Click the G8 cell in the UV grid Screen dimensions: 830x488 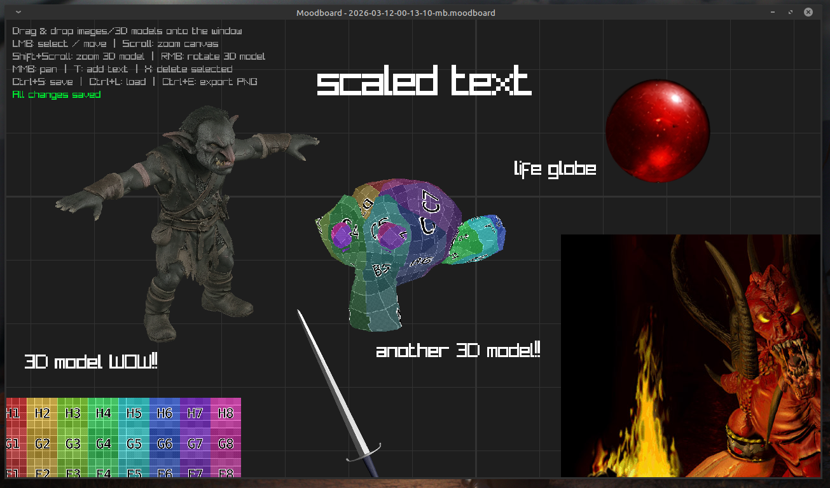[x=226, y=444]
